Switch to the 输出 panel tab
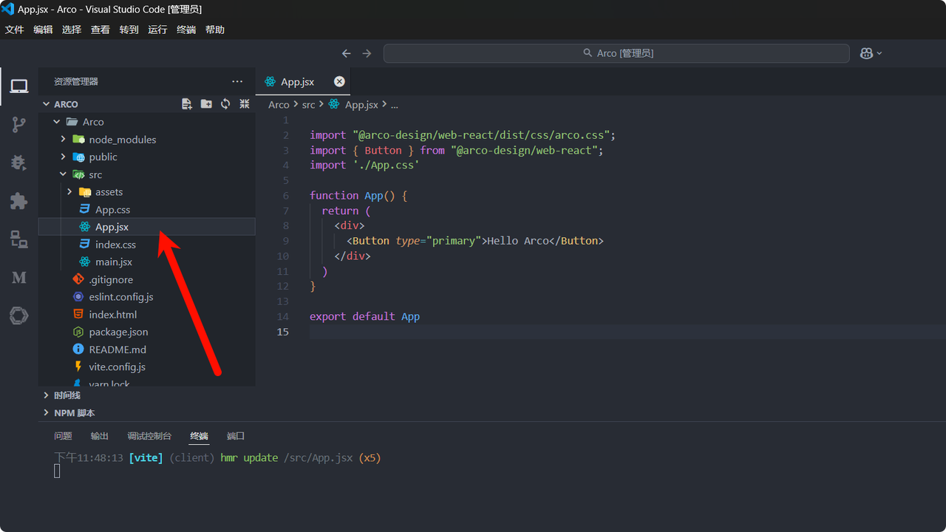946x532 pixels. pyautogui.click(x=100, y=436)
